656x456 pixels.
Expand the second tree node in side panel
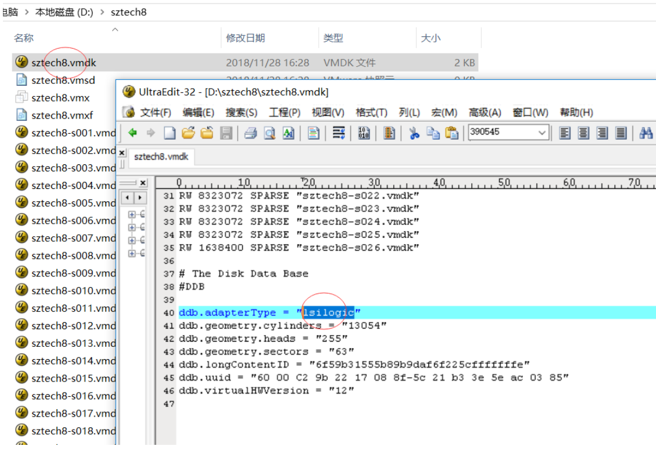(x=132, y=227)
